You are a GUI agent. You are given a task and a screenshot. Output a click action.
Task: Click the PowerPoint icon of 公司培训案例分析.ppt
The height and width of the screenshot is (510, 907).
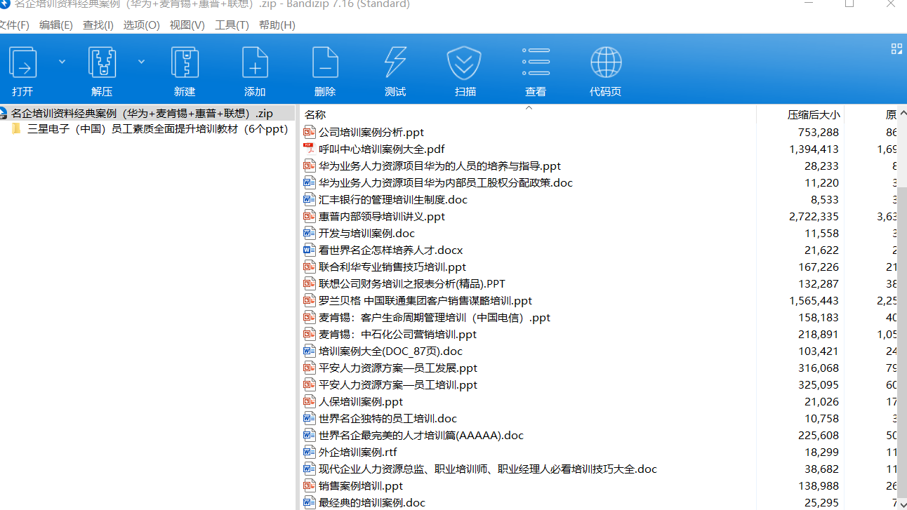pos(310,132)
